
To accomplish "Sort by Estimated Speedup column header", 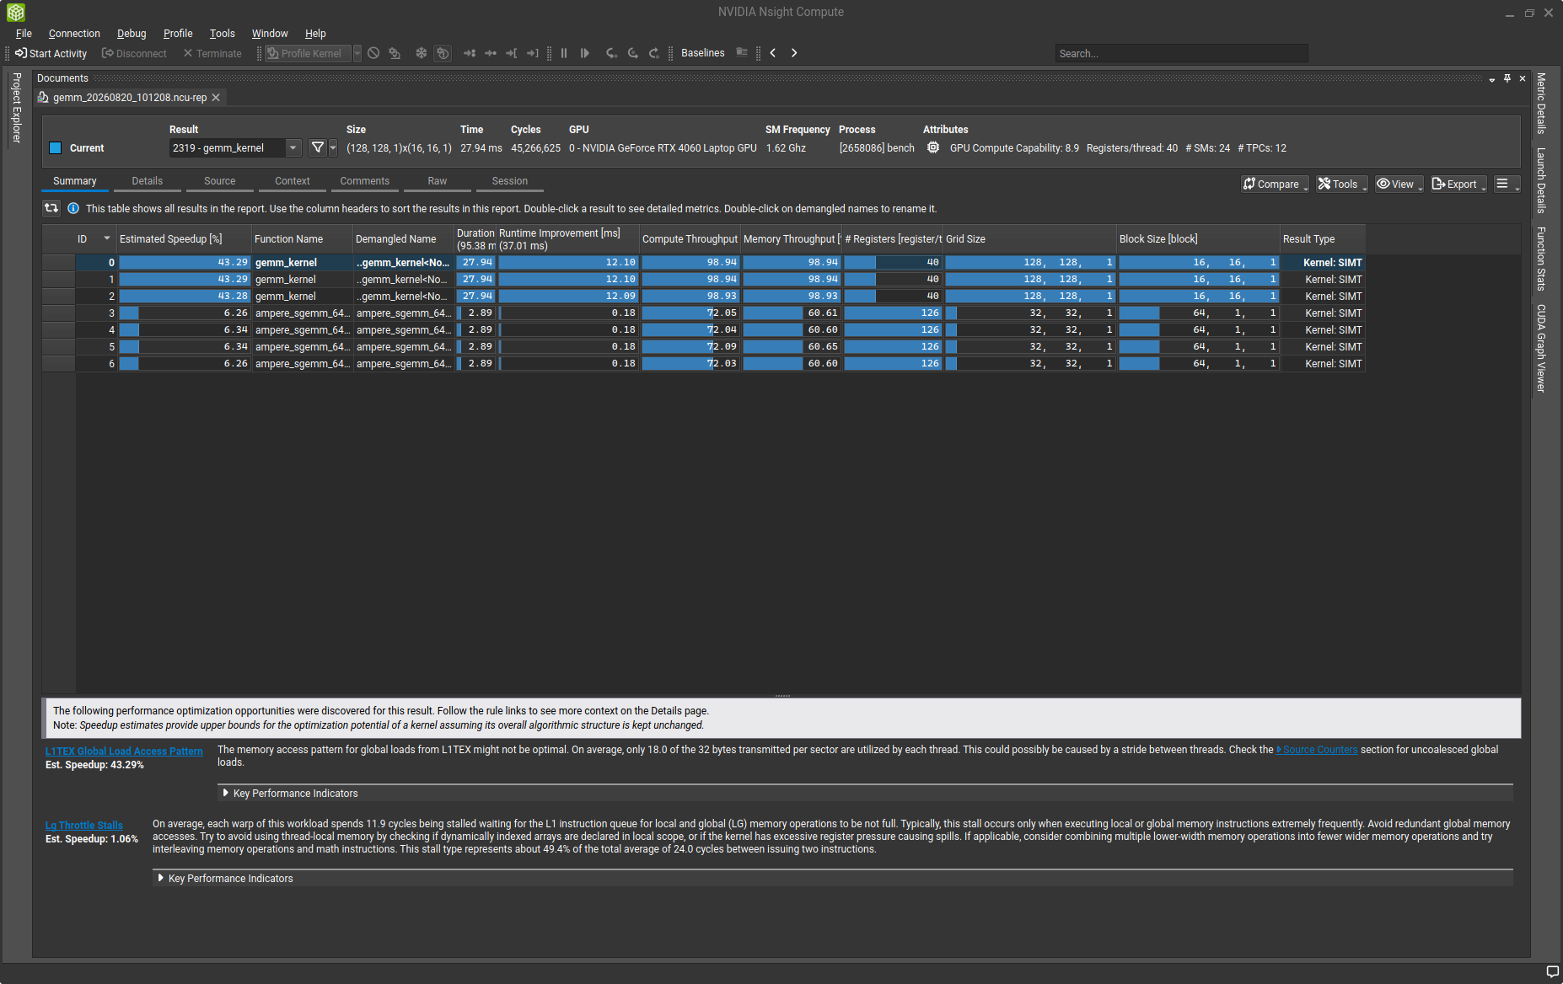I will pyautogui.click(x=184, y=239).
